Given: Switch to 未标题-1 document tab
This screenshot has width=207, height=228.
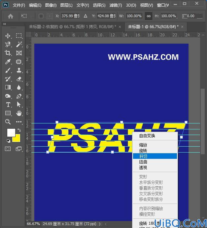Looking at the screenshot, I should [153, 26].
